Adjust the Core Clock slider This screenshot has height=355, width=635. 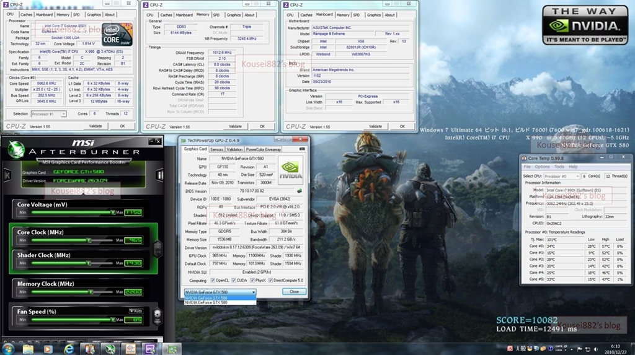(x=72, y=240)
